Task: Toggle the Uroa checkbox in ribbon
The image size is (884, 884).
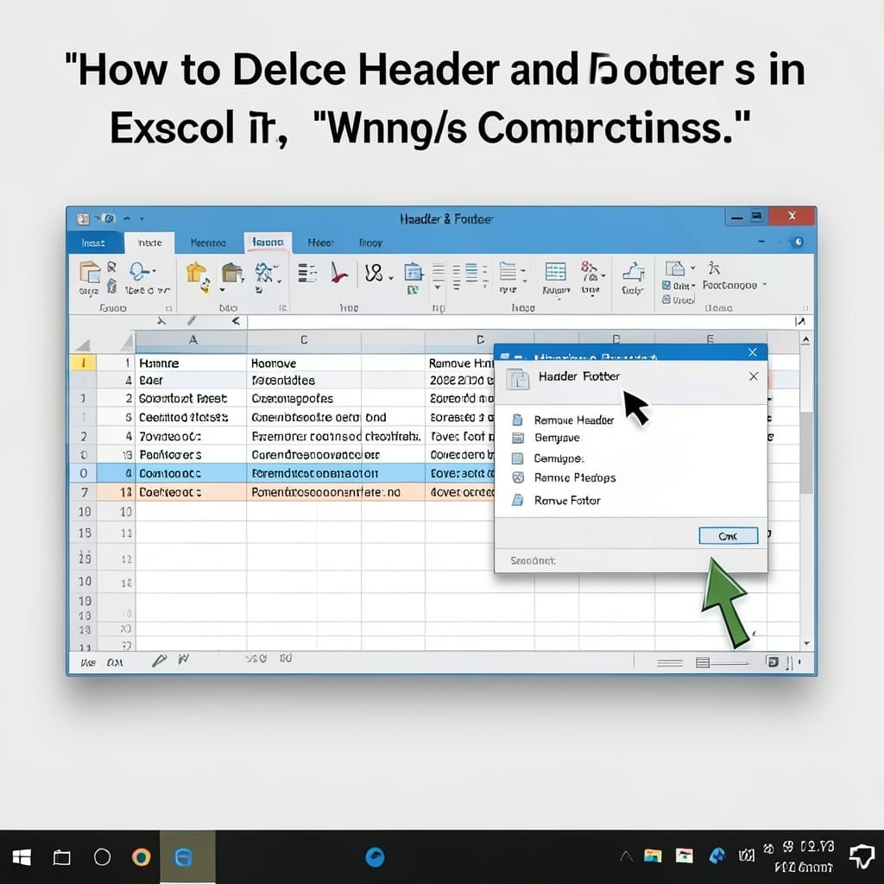Action: [666, 300]
